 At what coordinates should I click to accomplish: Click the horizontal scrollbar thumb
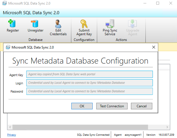tap(80, 127)
